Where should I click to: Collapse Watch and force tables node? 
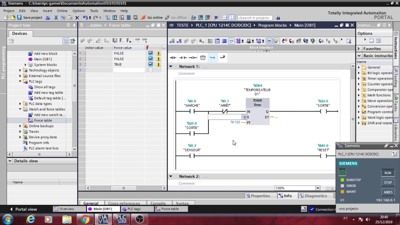pos(20,109)
